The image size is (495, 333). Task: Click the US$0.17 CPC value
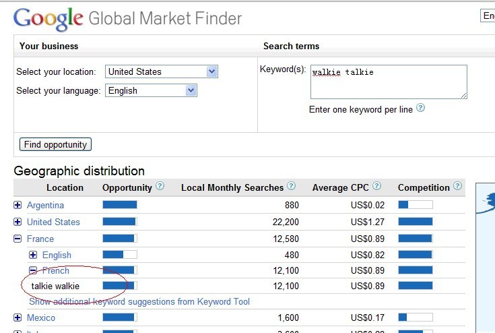click(x=368, y=318)
